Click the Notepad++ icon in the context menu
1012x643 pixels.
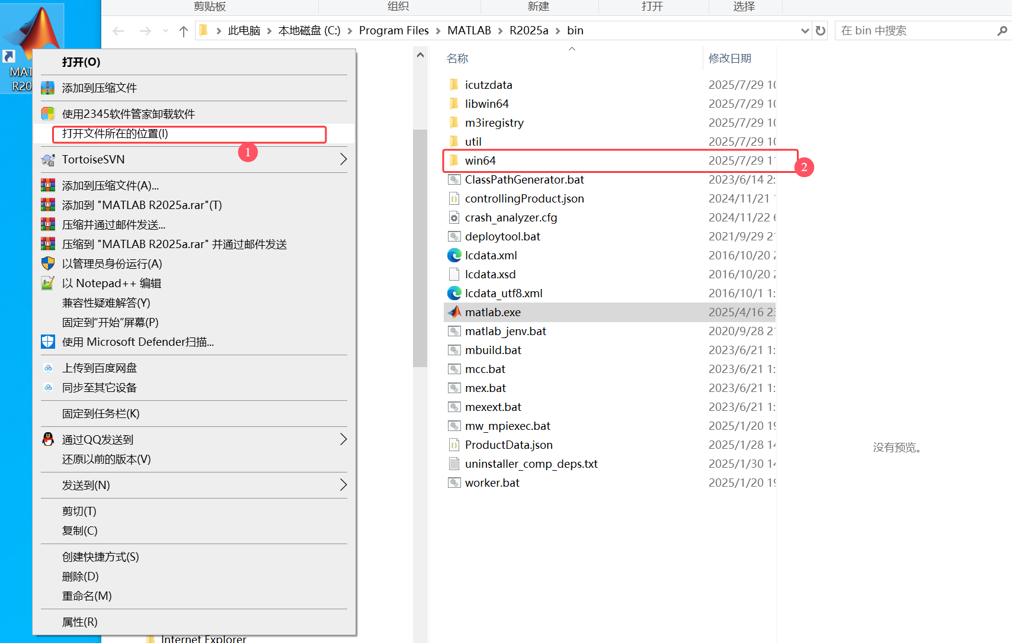pos(48,283)
